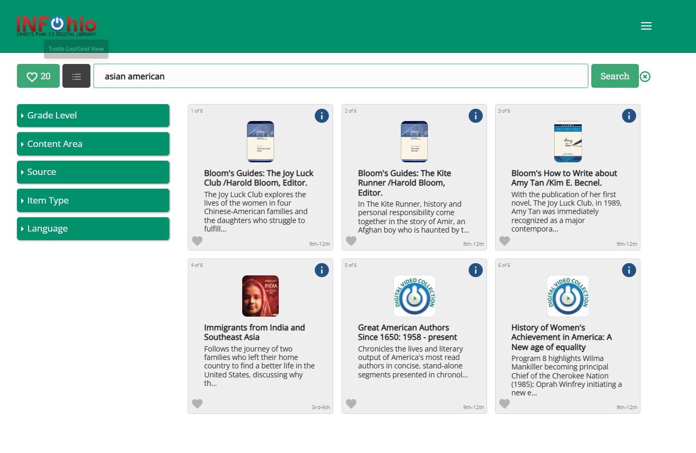Favorite Immigrants from India and Southeast Asia
This screenshot has height=453, width=696.
tap(197, 404)
